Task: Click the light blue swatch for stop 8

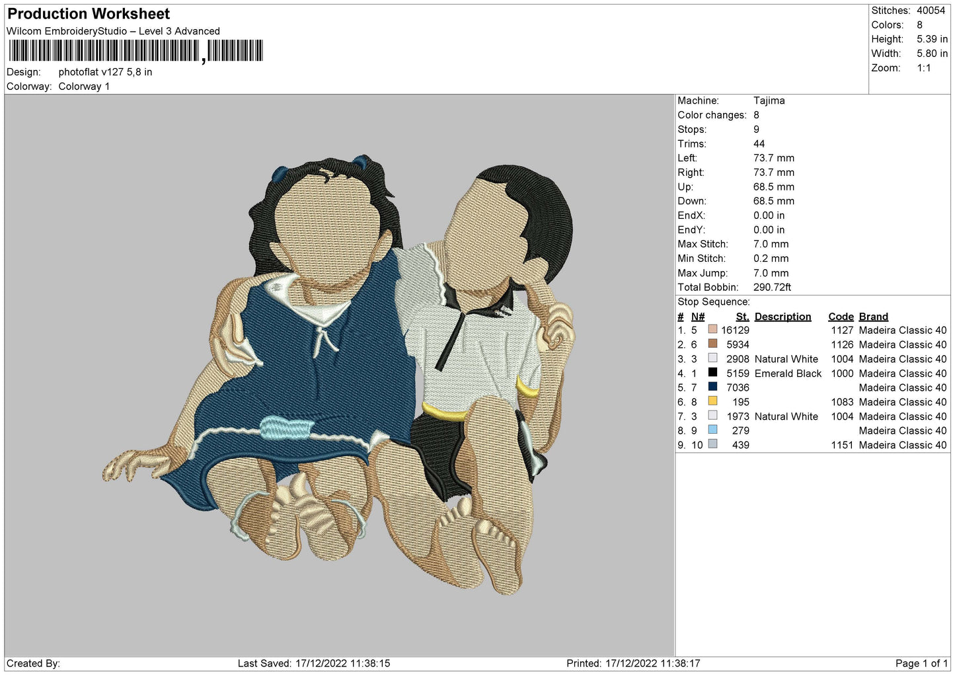Action: tap(712, 430)
